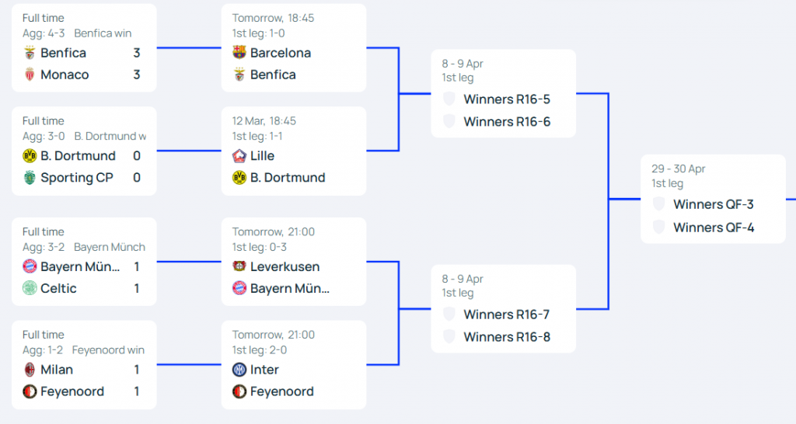Viewport: 796px width, 424px height.
Task: Open the Lille vs B. Dortmund fixture
Action: click(x=293, y=151)
